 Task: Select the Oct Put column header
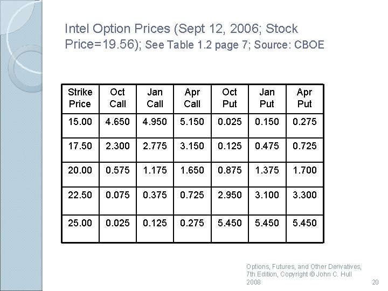(x=230, y=99)
